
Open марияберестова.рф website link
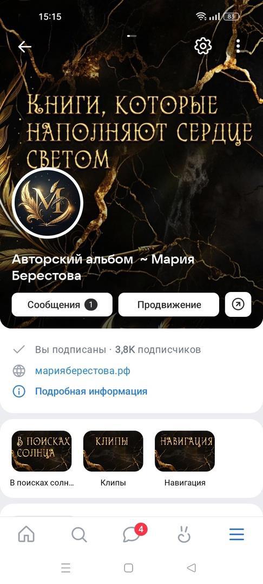83,371
